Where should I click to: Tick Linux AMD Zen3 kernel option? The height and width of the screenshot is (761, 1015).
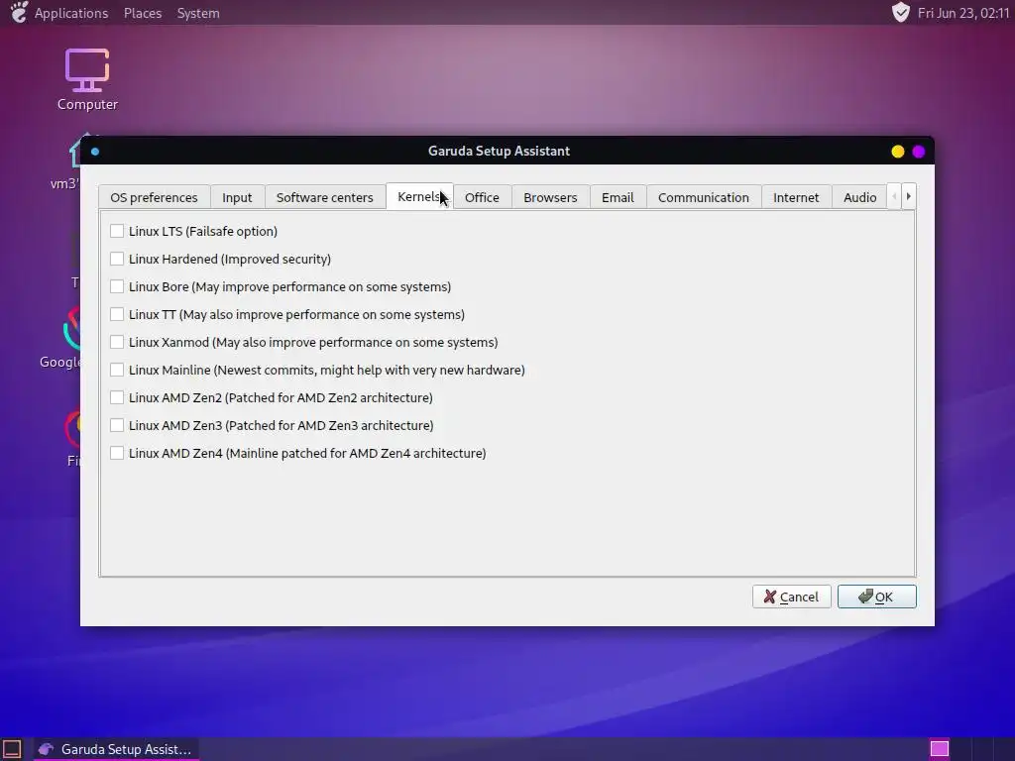pyautogui.click(x=117, y=426)
